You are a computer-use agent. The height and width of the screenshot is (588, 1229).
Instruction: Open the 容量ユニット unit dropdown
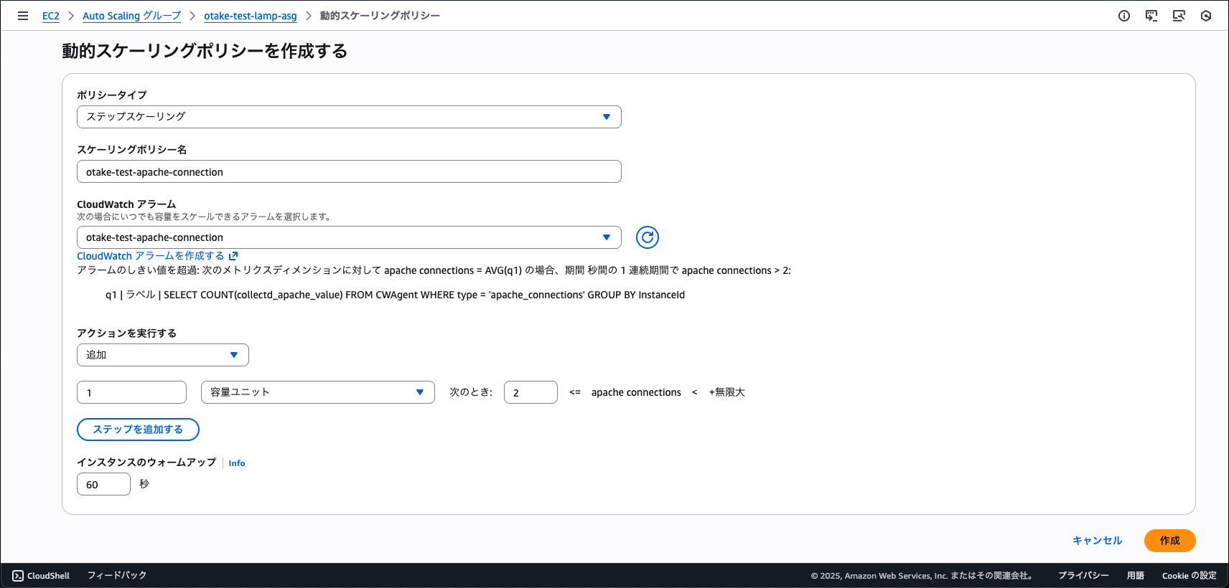coord(317,392)
